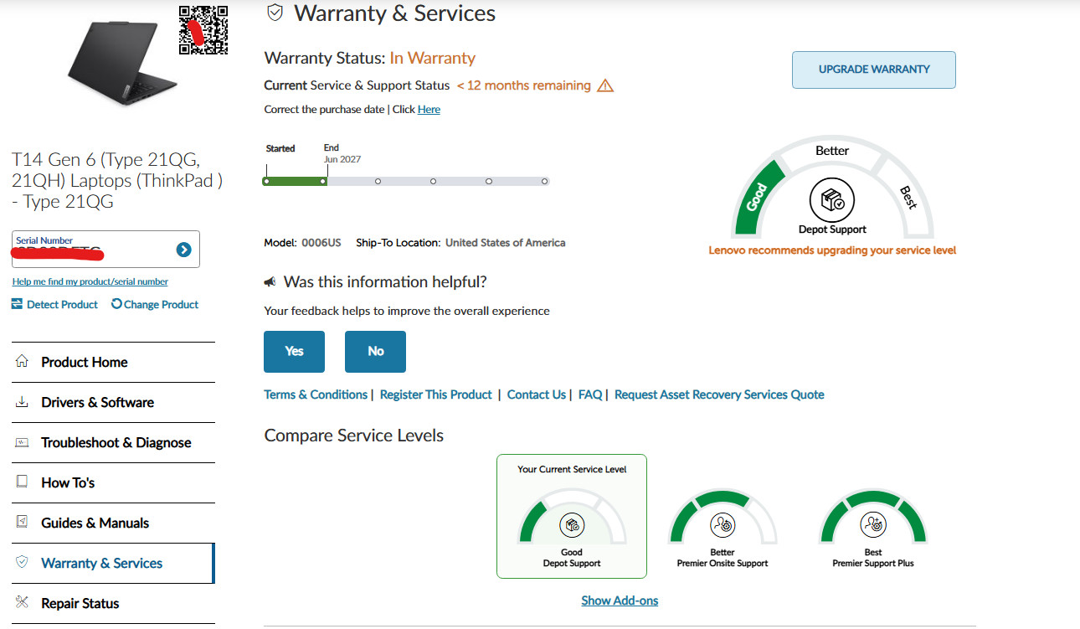Click the shield icon beside Warranty & Services heading
1080x629 pixels.
click(274, 13)
